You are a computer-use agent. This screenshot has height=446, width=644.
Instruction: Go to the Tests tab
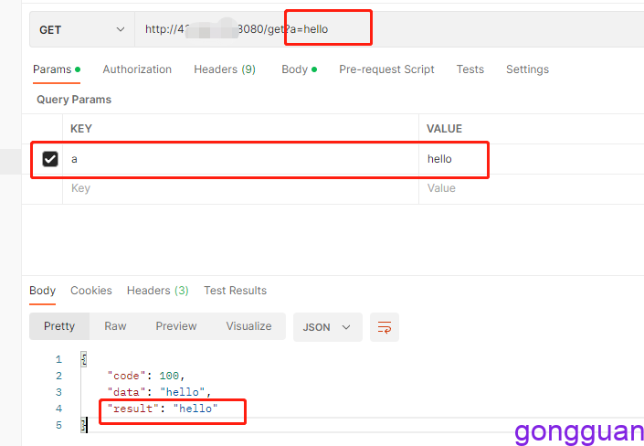470,69
